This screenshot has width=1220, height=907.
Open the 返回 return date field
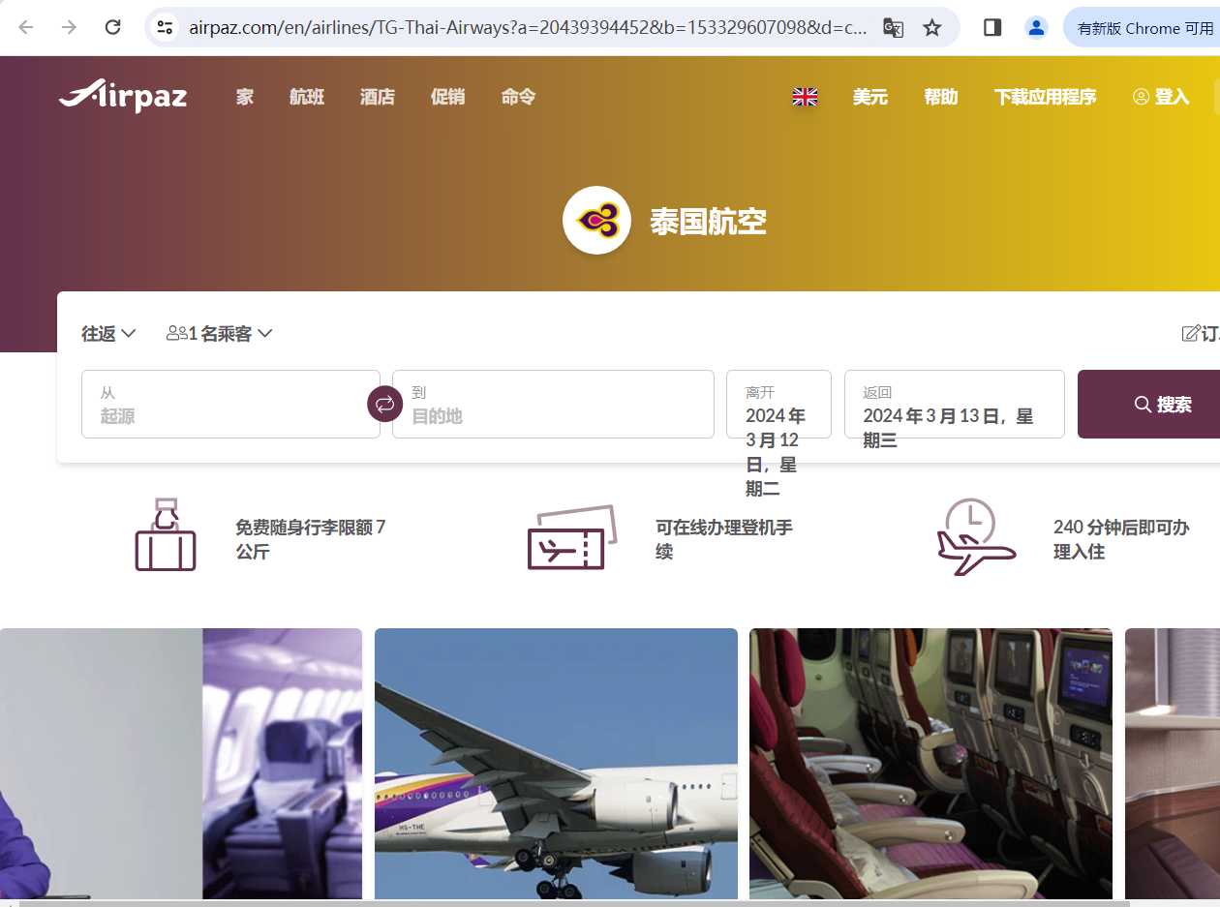[x=955, y=404]
